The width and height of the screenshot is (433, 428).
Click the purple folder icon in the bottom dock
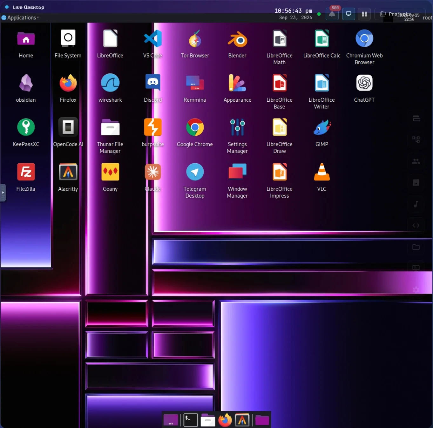point(262,420)
